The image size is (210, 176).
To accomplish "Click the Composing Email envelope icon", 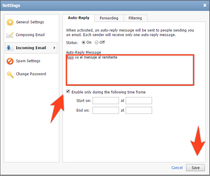I will click(x=10, y=35).
